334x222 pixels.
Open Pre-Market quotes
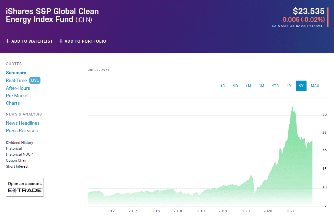17,96
